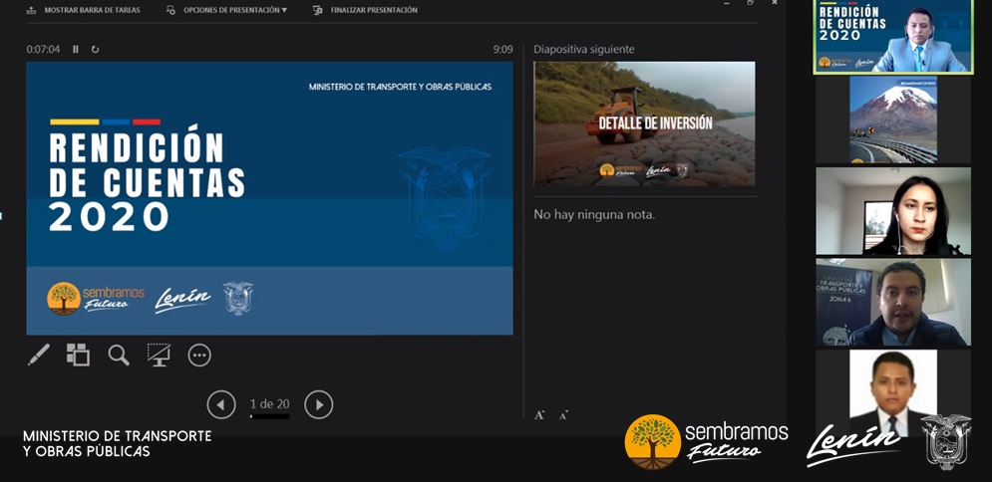Increase the notes text size
The height and width of the screenshot is (482, 992).
(539, 414)
